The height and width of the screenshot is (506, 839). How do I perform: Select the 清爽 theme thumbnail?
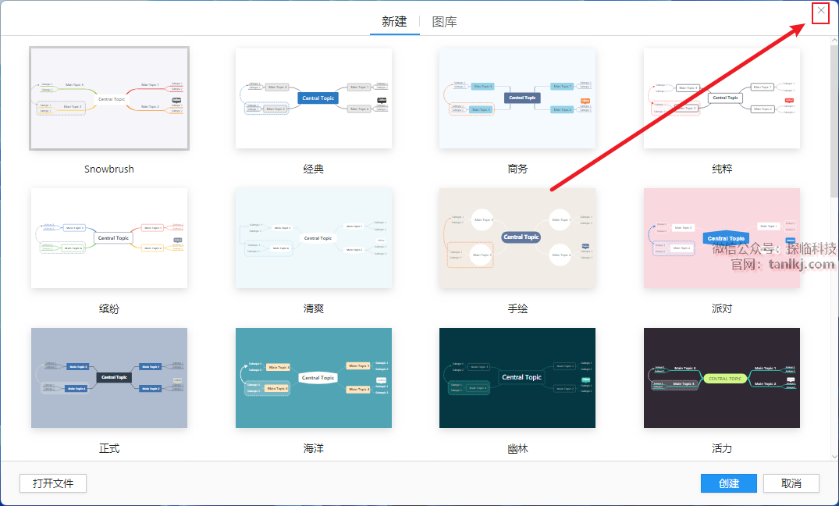(x=314, y=238)
